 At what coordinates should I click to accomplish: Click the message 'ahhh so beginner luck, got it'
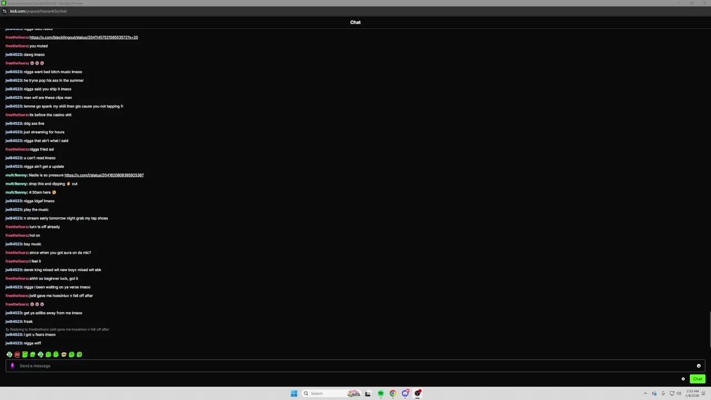54,278
